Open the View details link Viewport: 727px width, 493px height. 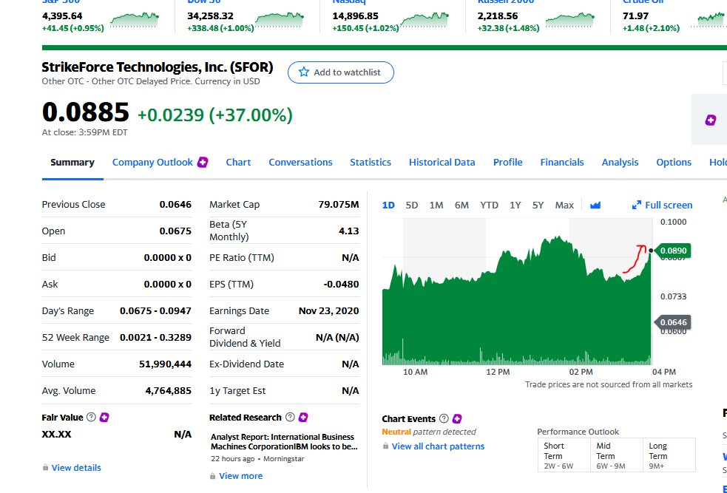click(76, 468)
